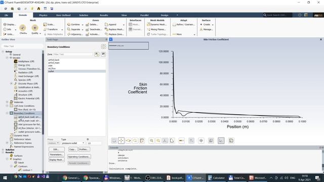Click the Operating Conditions... button
The width and height of the screenshot is (324, 182).
tap(79, 157)
